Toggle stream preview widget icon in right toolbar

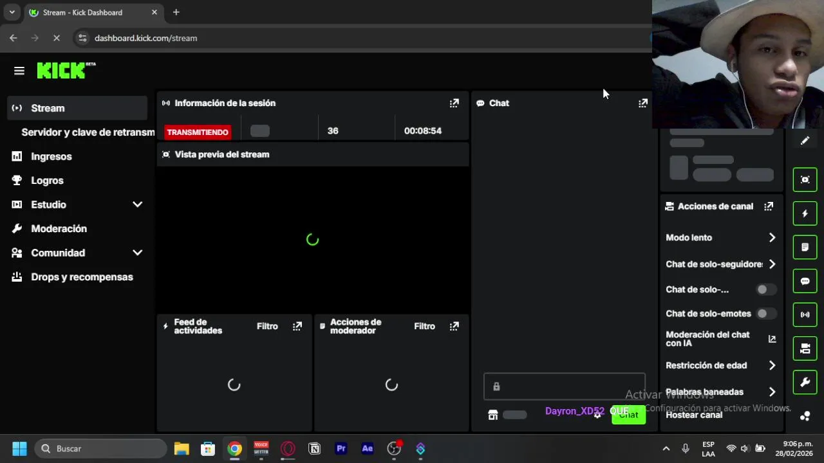pos(805,179)
